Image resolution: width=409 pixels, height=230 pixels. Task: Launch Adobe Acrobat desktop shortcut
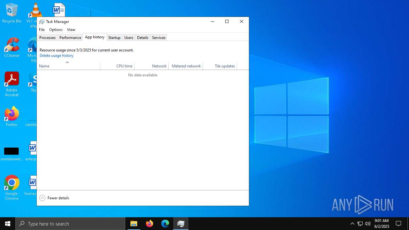coord(12,85)
